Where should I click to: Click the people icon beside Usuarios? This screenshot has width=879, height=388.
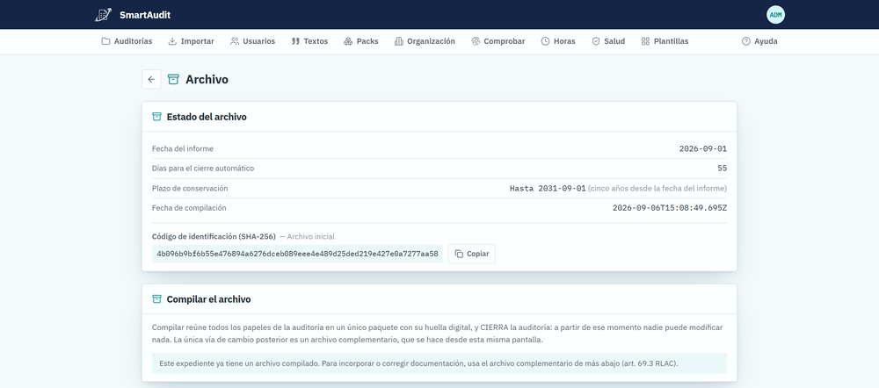pos(235,41)
